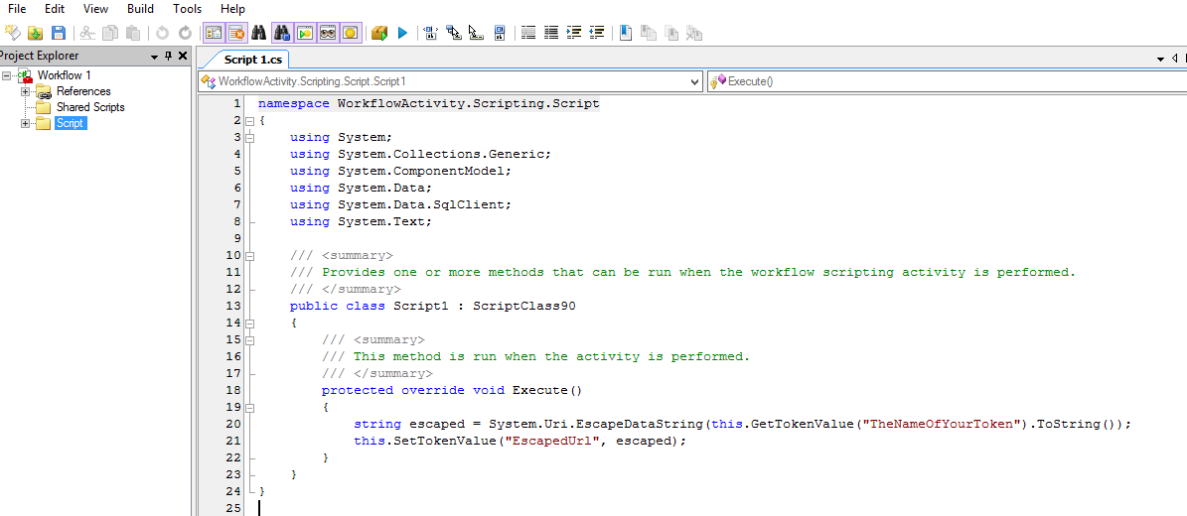Click the References folder link icon
Image resolution: width=1187 pixels, height=516 pixels.
[44, 91]
